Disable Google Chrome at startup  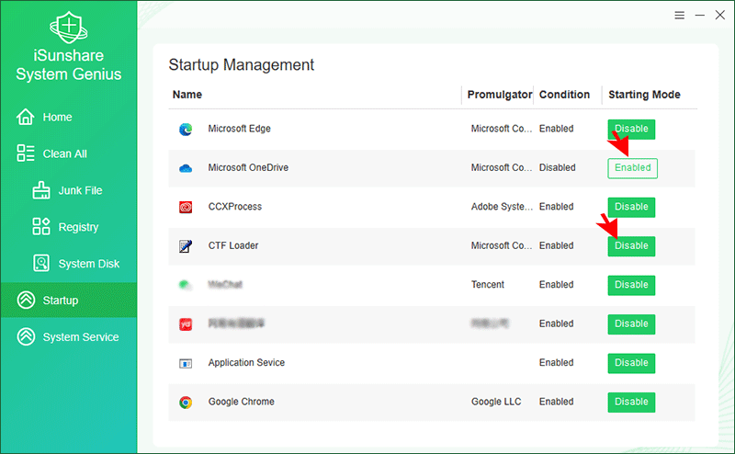pos(631,402)
